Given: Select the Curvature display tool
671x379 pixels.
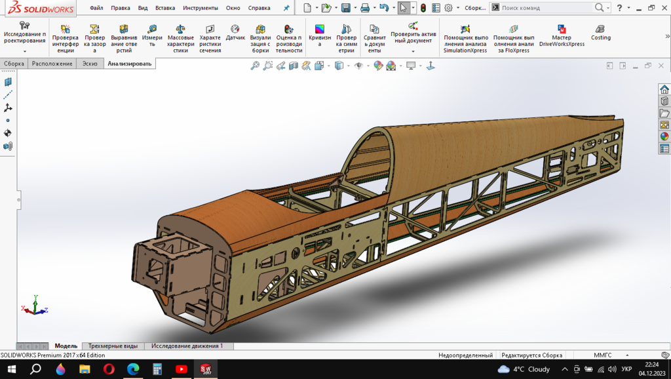Looking at the screenshot, I should (x=319, y=30).
